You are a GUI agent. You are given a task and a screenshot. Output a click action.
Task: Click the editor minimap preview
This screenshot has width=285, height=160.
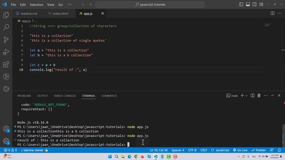click(268, 25)
